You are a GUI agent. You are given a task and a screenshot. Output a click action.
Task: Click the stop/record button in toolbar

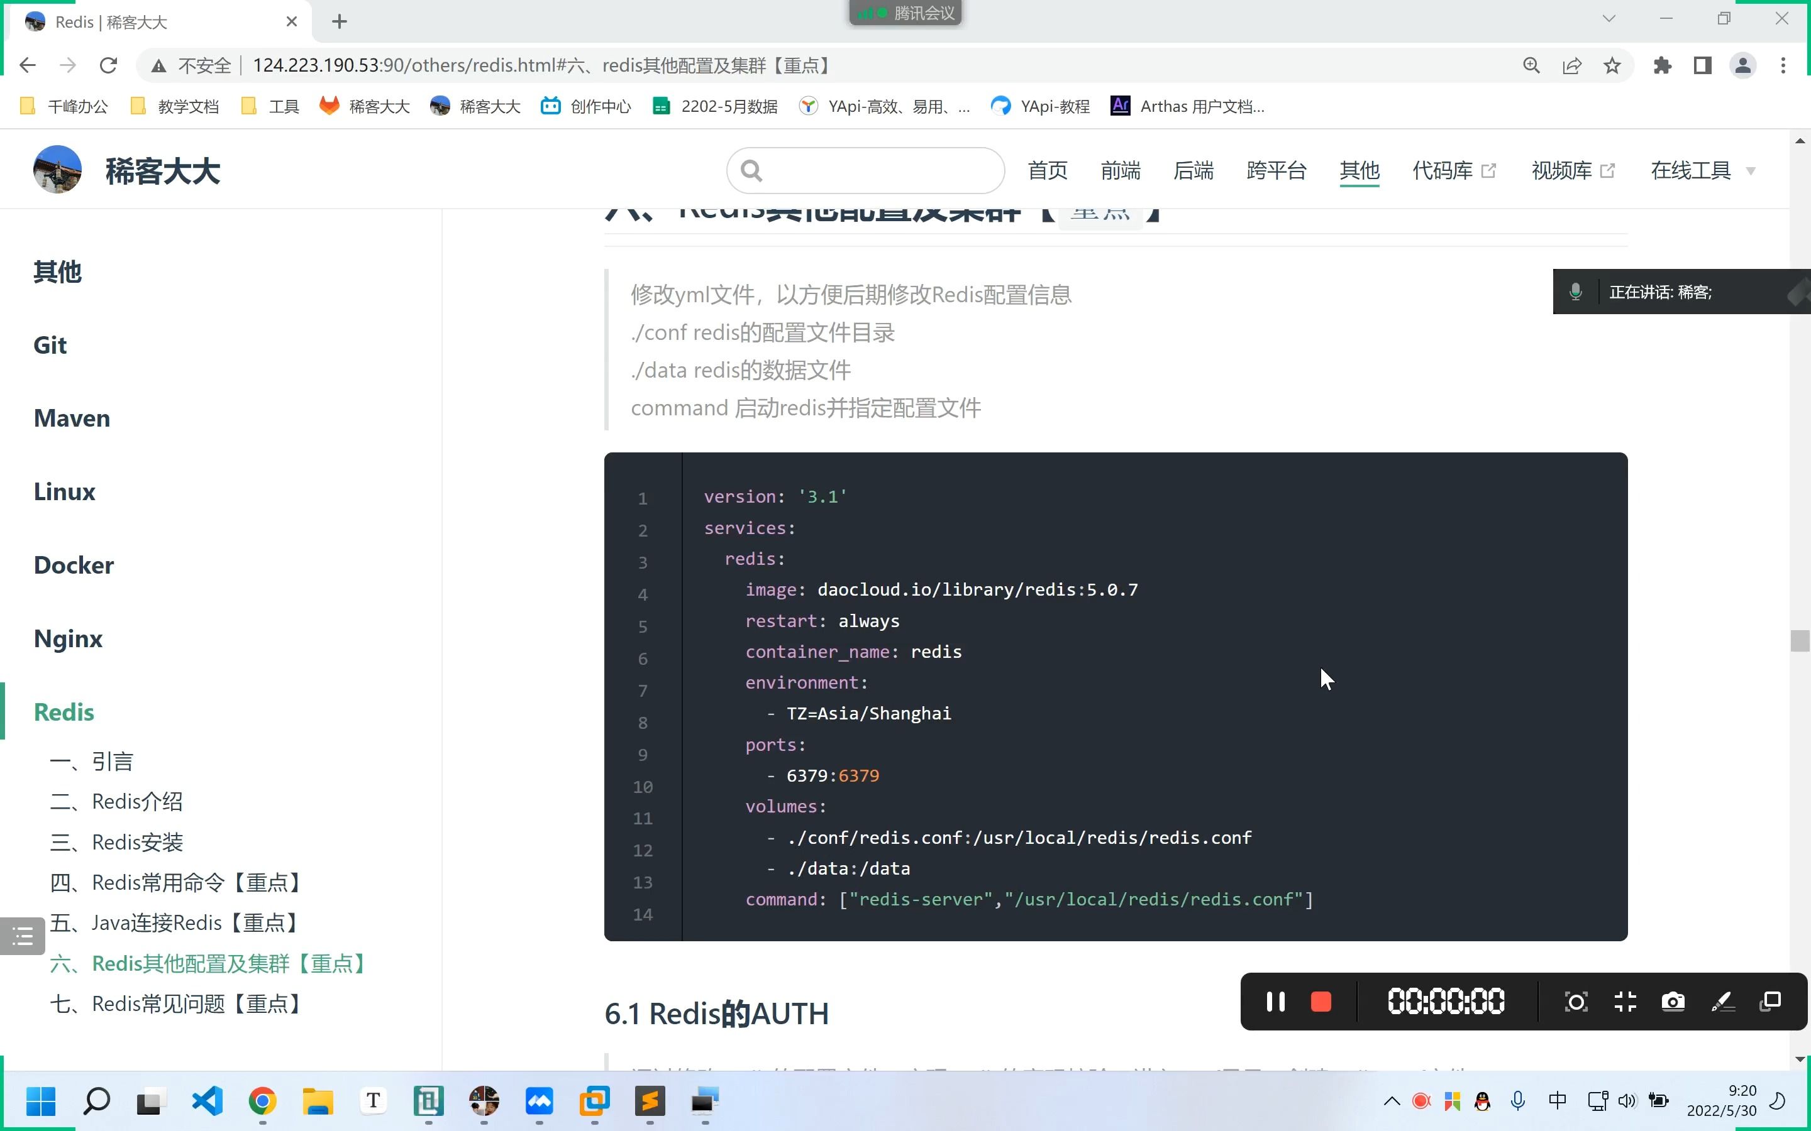coord(1321,1001)
